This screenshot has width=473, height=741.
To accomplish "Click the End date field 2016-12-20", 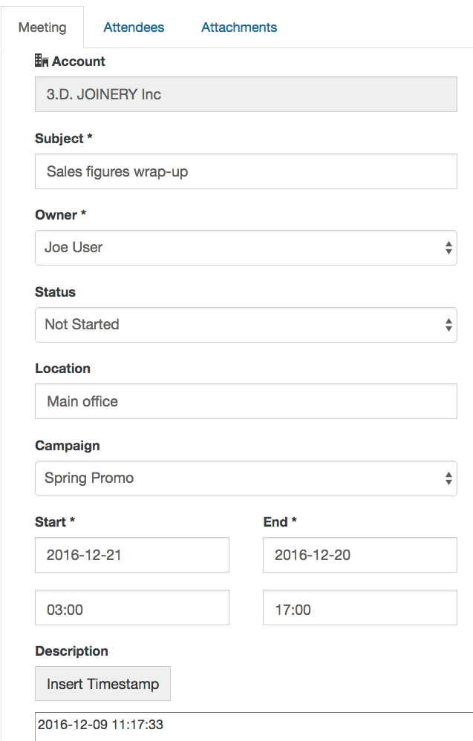I will [359, 556].
